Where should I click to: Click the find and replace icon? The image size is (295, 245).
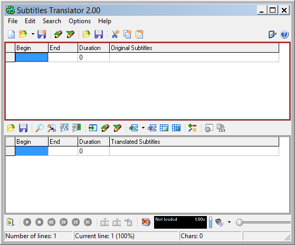(x=52, y=128)
